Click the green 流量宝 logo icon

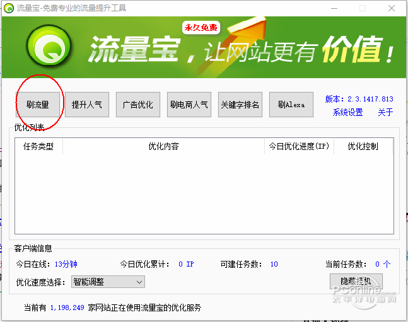click(x=49, y=47)
